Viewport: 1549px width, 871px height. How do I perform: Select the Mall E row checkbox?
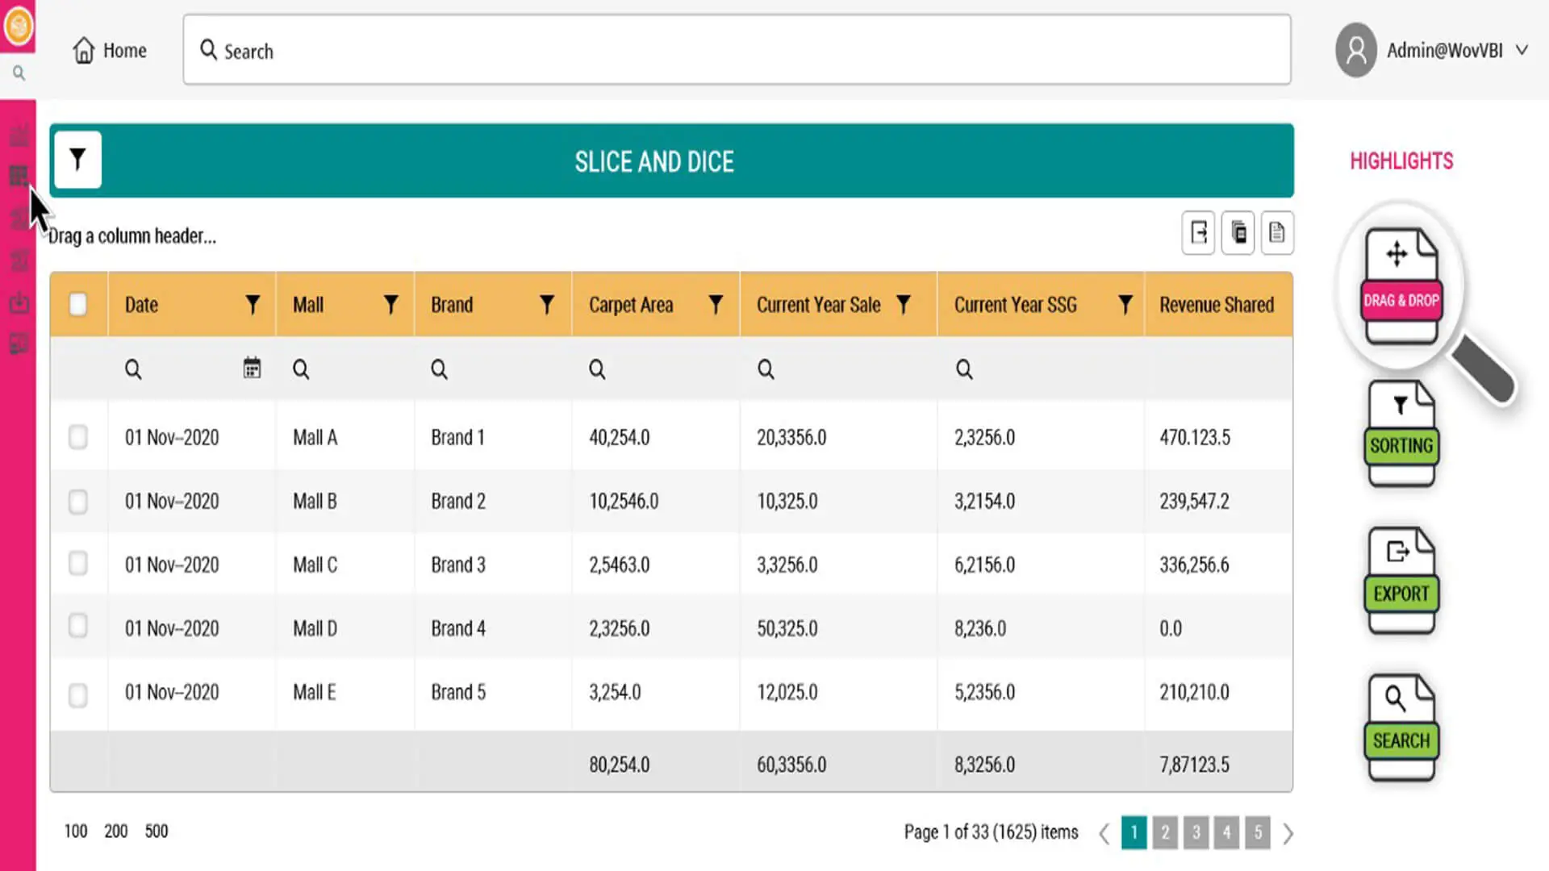pos(78,695)
